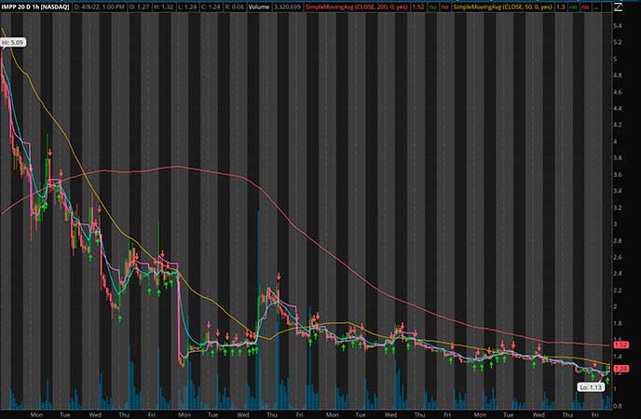Click the Volume study label
The width and height of the screenshot is (641, 419).
tap(259, 7)
